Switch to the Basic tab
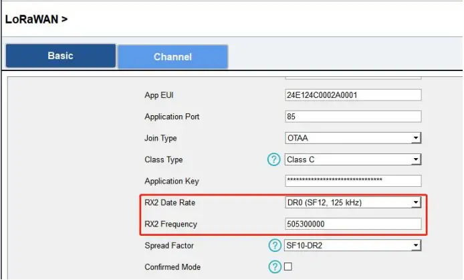The height and width of the screenshot is (280, 464). pyautogui.click(x=61, y=56)
